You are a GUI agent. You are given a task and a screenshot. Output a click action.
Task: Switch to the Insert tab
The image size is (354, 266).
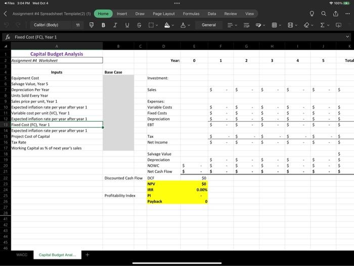[x=122, y=14]
